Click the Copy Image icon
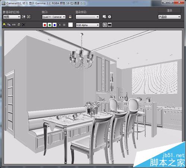Image resolution: width=186 pixels, height=168 pixels. pos(9,25)
